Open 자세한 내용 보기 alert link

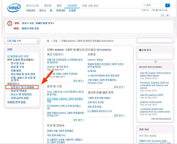[x=45, y=23]
